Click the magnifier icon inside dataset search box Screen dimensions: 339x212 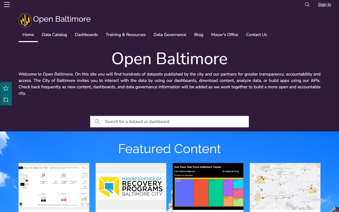[x=97, y=122]
